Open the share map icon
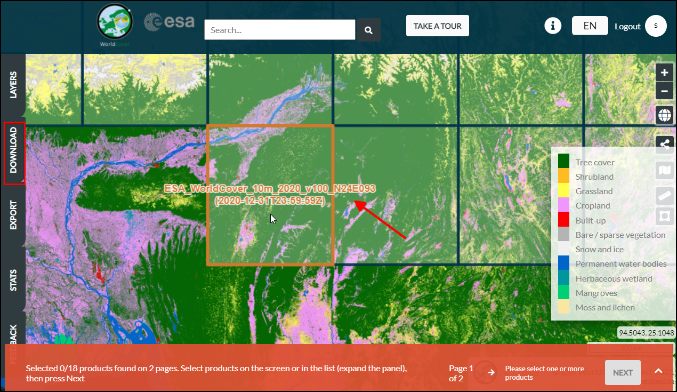This screenshot has height=392, width=677. click(x=664, y=144)
